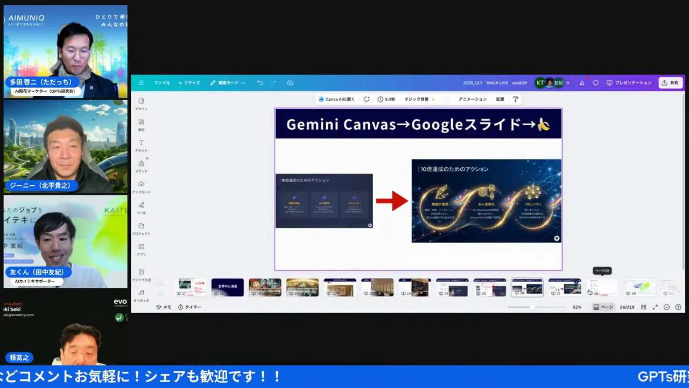Open the ファイル menu
The width and height of the screenshot is (689, 388).
161,82
